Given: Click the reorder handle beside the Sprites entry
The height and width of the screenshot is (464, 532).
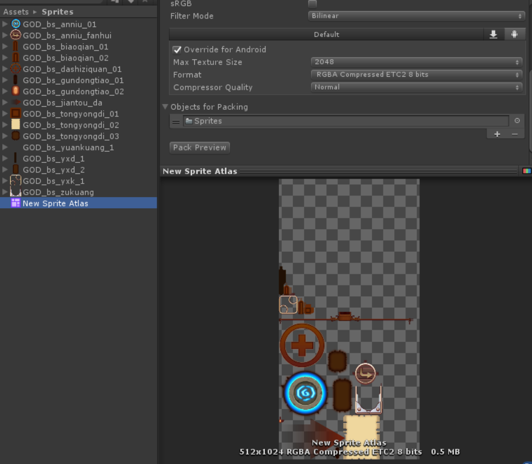Looking at the screenshot, I should tap(175, 121).
